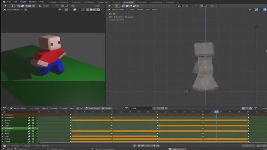Toggle the mute checkbox on Hip.l
The width and height of the screenshot is (267, 150).
[x=33, y=134]
